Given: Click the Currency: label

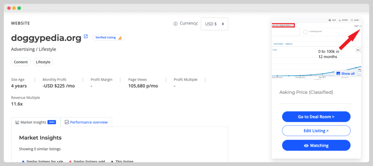Looking at the screenshot, I should (x=189, y=24).
